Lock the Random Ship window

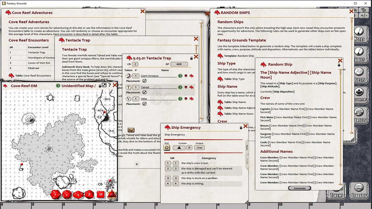coord(339,65)
